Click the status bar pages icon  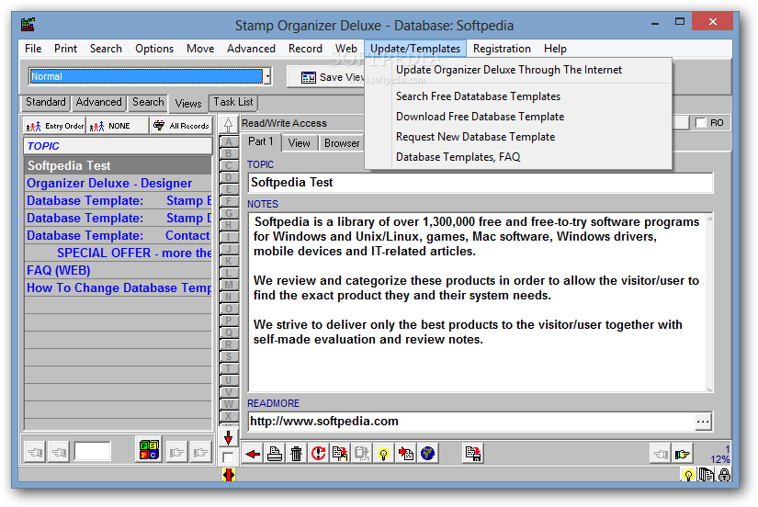point(707,475)
